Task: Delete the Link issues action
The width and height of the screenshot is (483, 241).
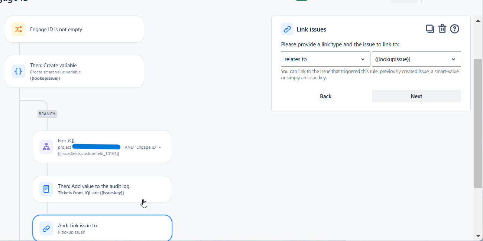Action: (x=442, y=29)
